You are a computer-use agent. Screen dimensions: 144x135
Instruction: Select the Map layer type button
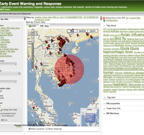[72, 31]
